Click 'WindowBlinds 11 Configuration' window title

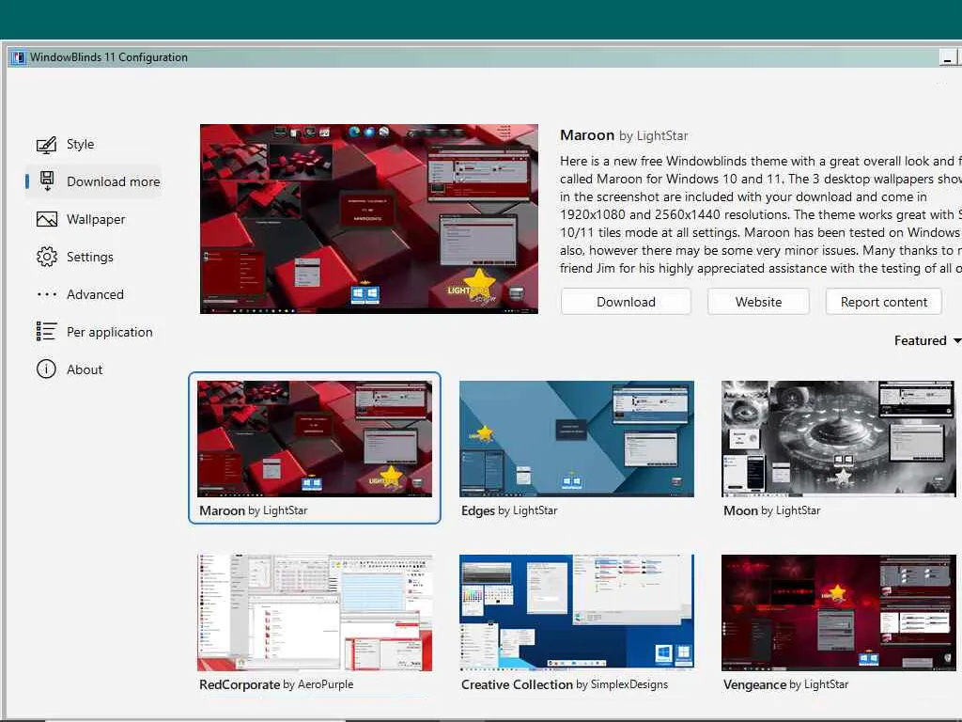[109, 57]
